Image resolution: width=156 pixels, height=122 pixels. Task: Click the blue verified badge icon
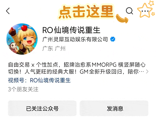[x=113, y=39]
